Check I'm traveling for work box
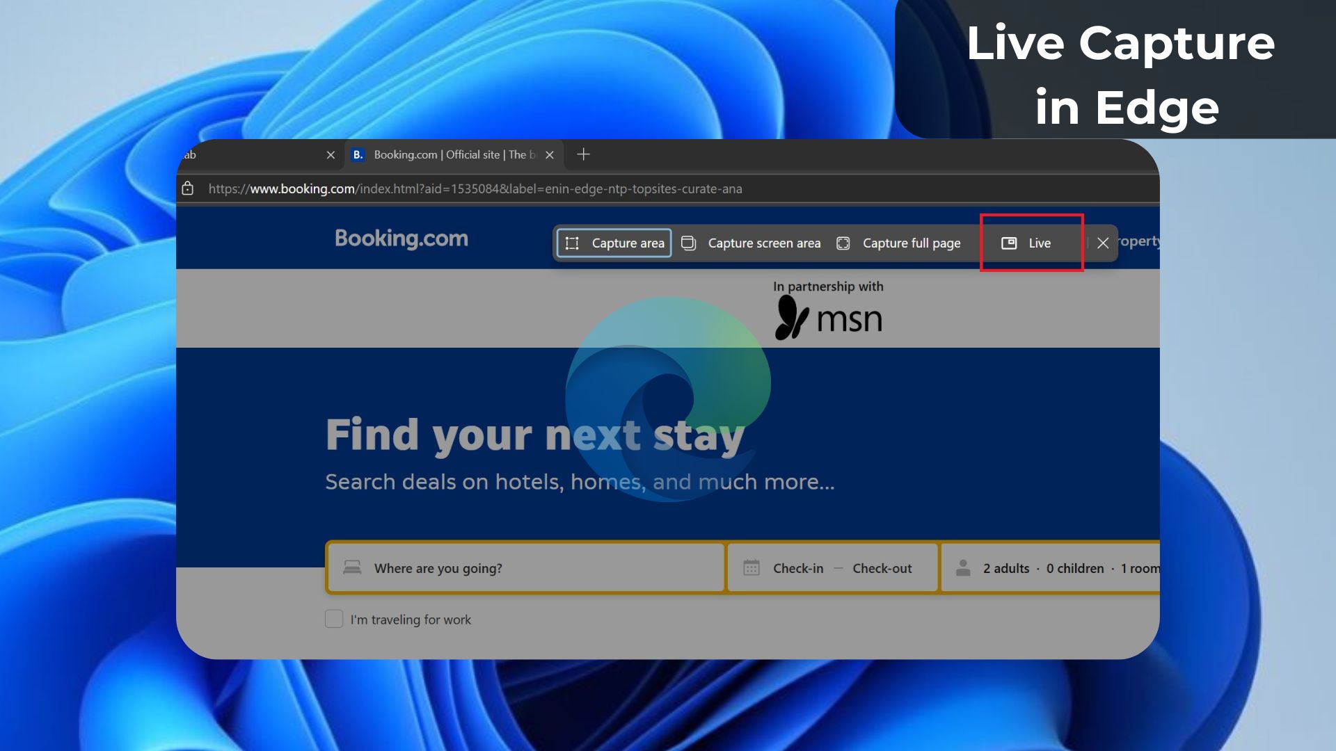1336x751 pixels. pos(334,619)
